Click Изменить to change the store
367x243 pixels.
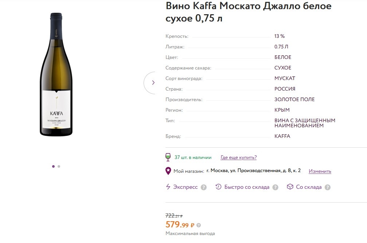click(320, 171)
